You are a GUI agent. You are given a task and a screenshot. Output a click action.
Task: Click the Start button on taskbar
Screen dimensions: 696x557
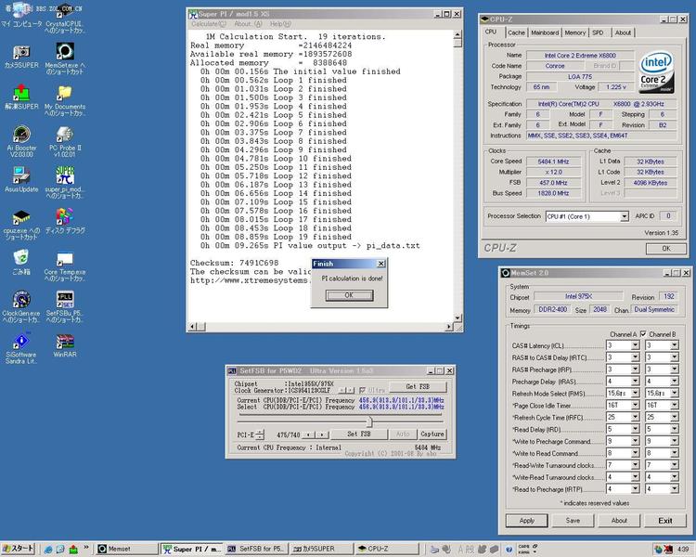tap(18, 549)
